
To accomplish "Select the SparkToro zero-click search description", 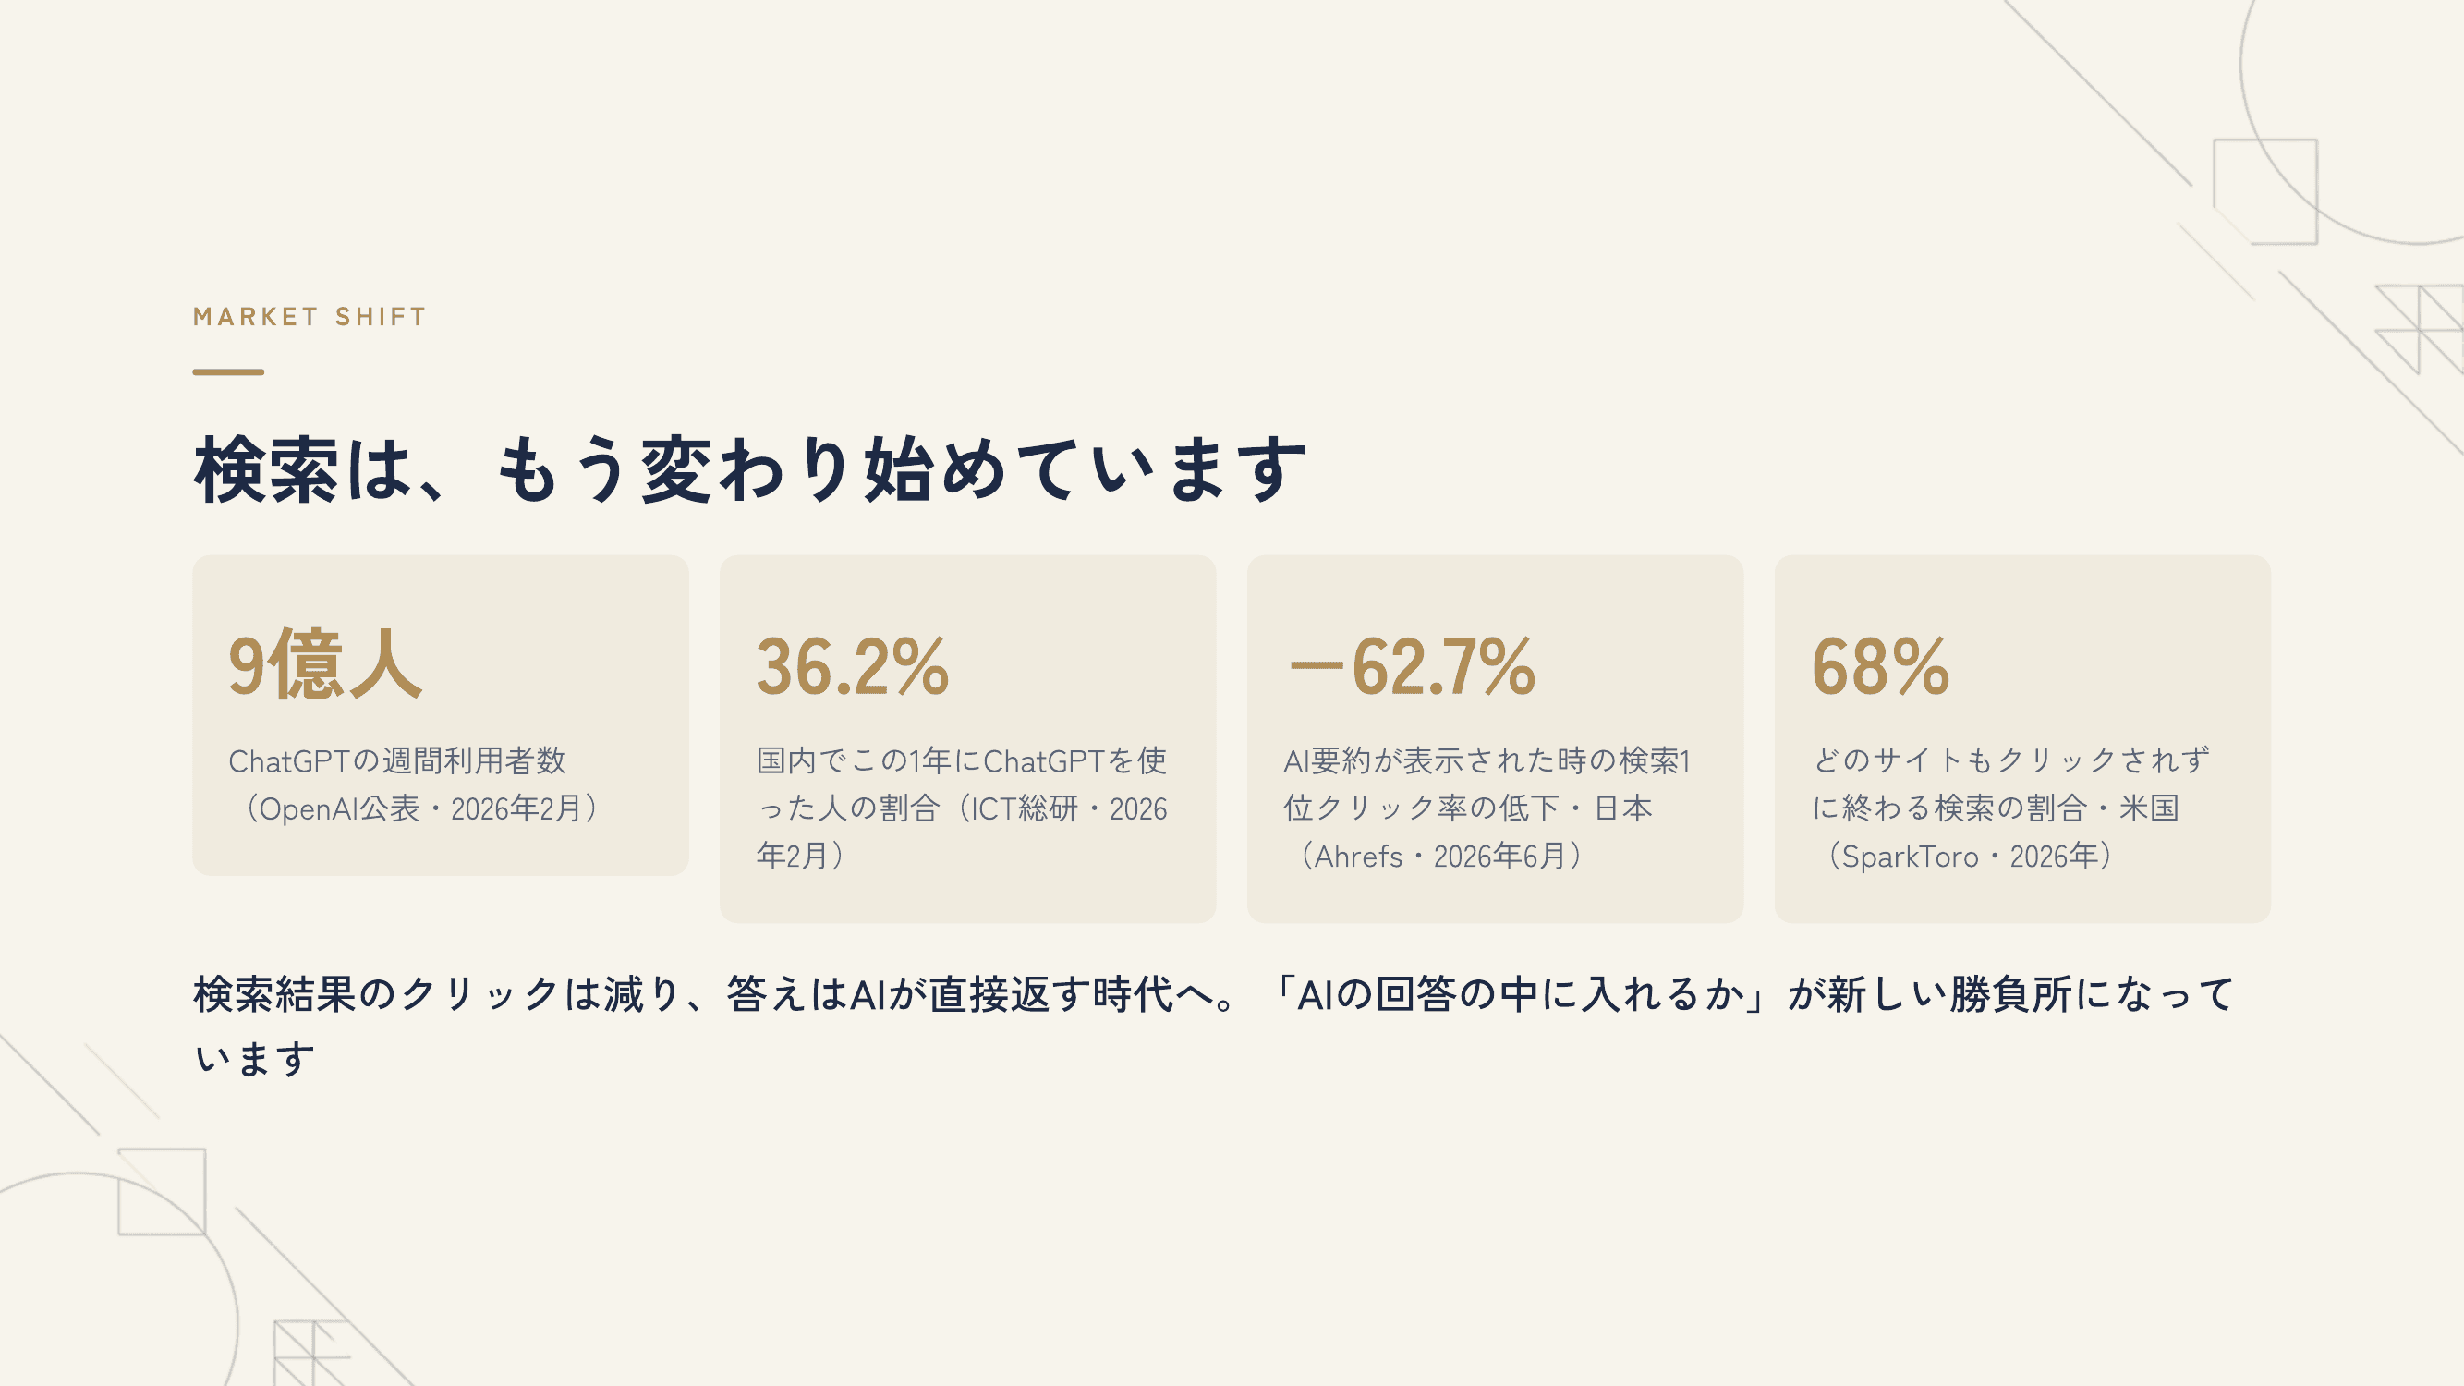I will tap(2010, 808).
